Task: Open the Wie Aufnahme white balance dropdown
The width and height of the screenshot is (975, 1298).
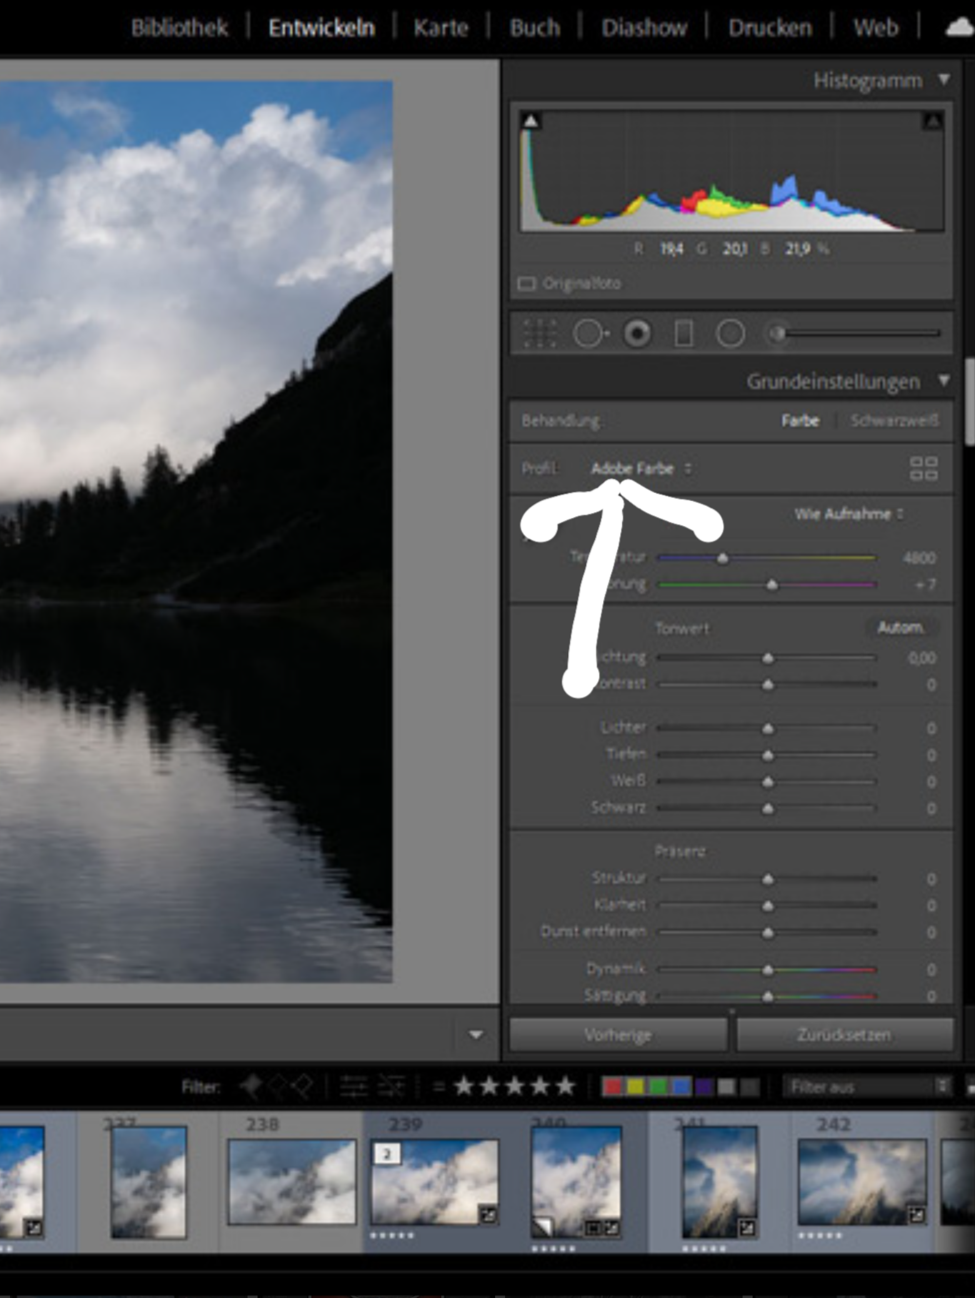Action: pyautogui.click(x=848, y=514)
